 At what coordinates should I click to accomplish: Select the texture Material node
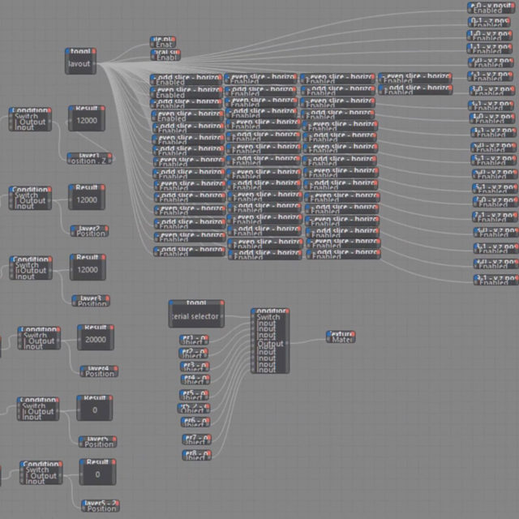click(341, 337)
